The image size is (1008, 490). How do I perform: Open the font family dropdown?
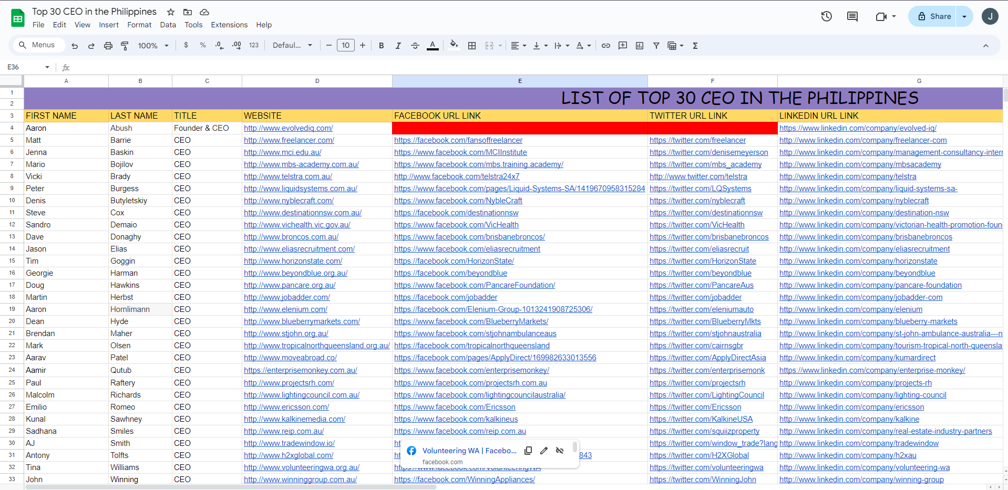coord(292,46)
